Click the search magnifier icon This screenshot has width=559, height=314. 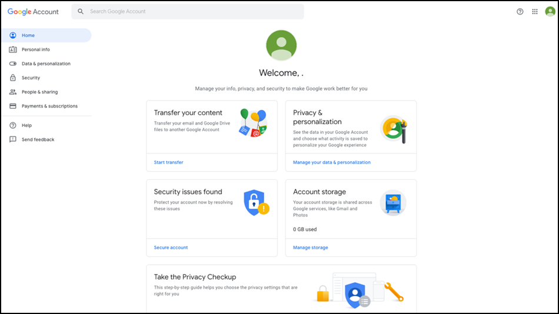(x=81, y=12)
